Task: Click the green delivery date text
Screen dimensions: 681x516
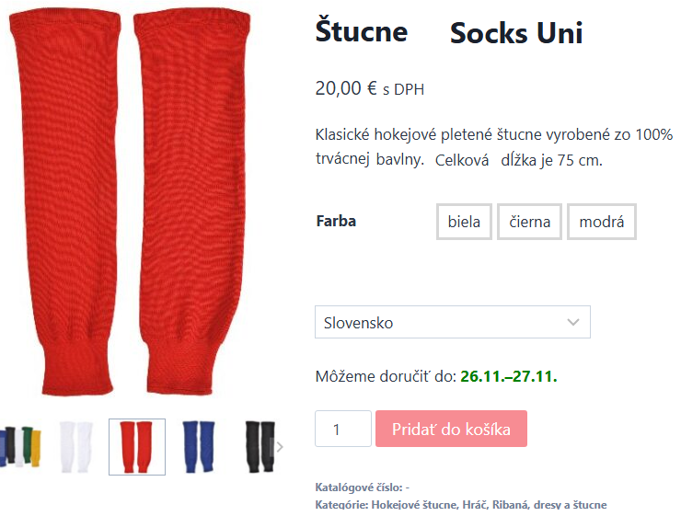Action: [509, 376]
